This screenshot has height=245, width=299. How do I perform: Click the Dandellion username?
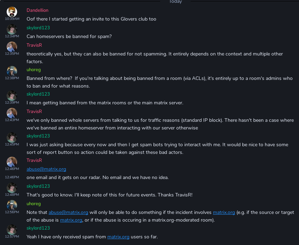pyautogui.click(x=37, y=10)
